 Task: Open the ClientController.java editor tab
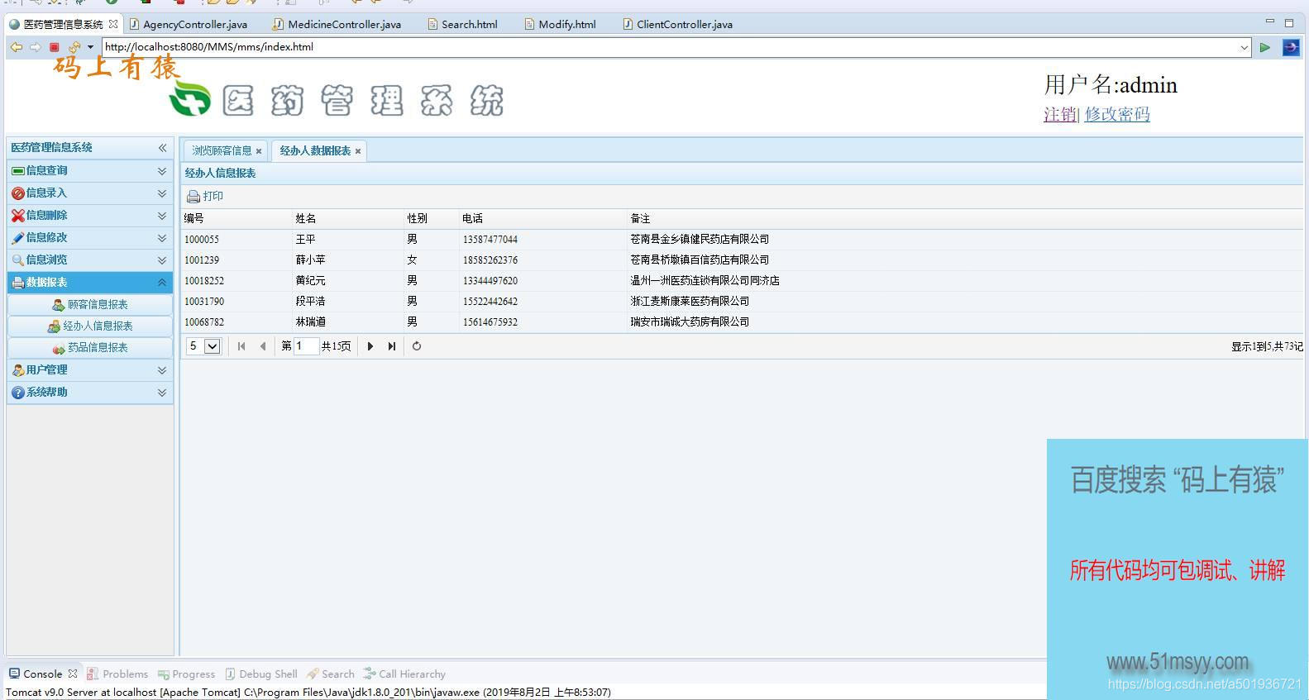click(678, 24)
